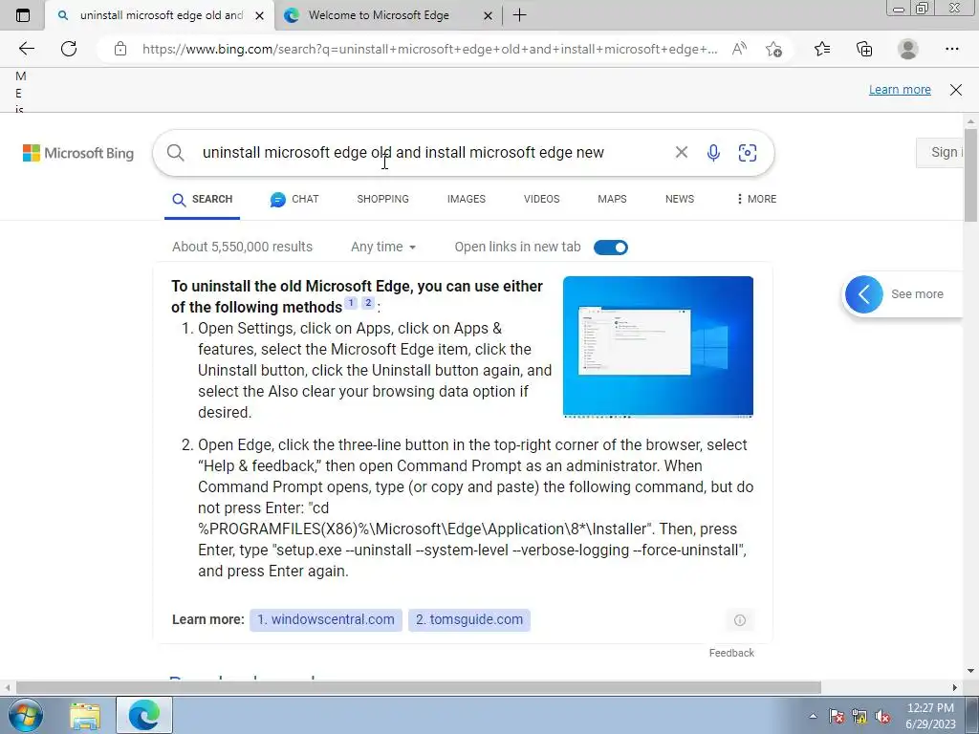Switch to the NEWS tab
Viewport: 979px width, 734px height.
coord(680,199)
